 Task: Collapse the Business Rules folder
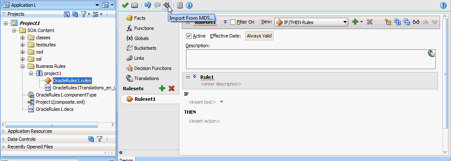coord(22,67)
